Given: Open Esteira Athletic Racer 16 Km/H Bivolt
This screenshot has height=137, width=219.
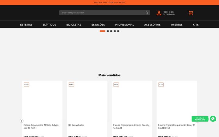Looking at the screenshot, I should click(176, 127).
